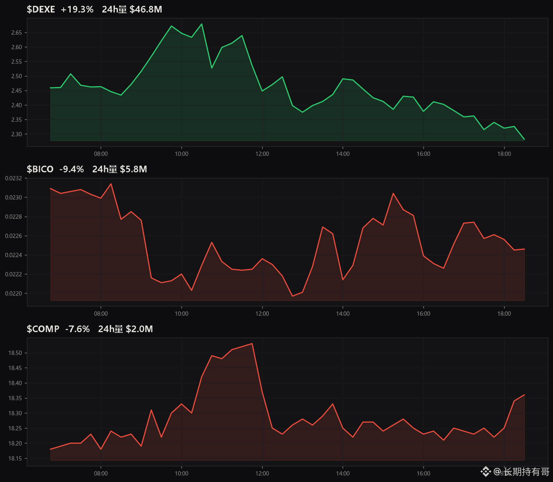Viewport: 553px width, 482px height.
Task: Click the 18.50 price axis label
Action: [15, 353]
